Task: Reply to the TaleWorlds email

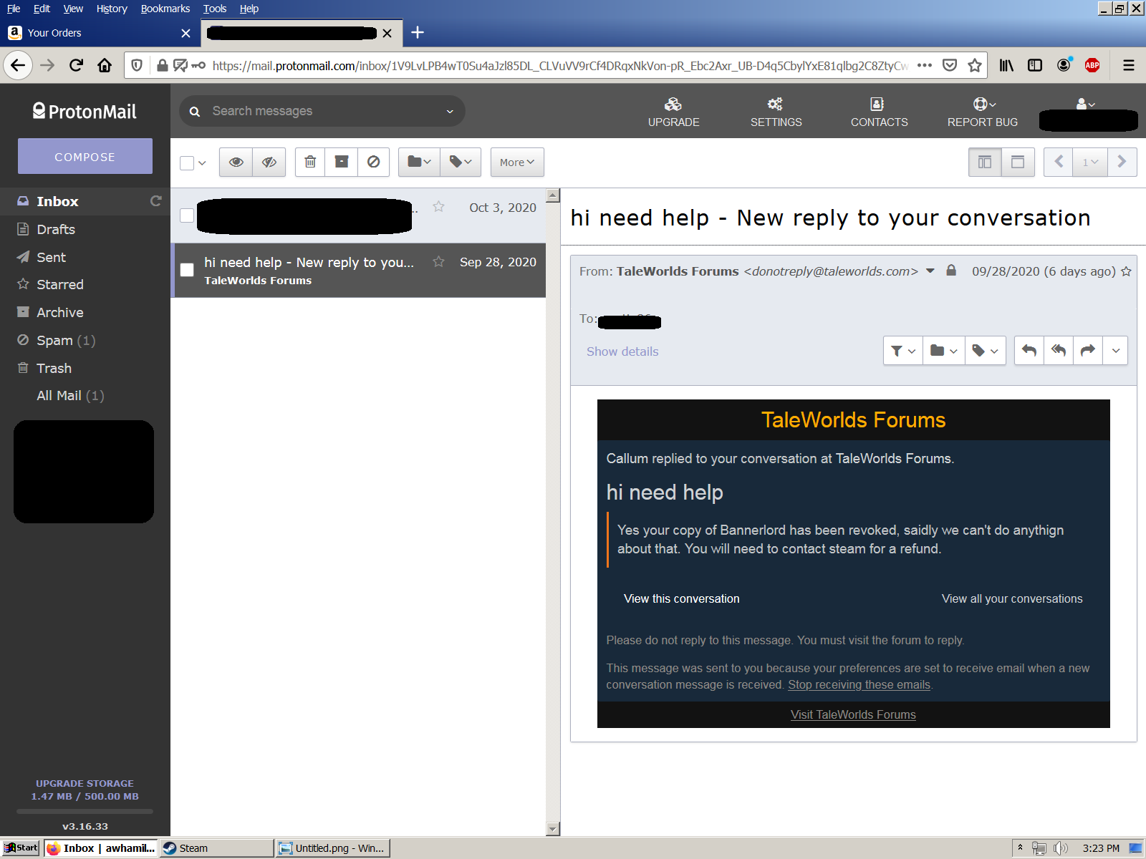Action: pyautogui.click(x=1029, y=351)
